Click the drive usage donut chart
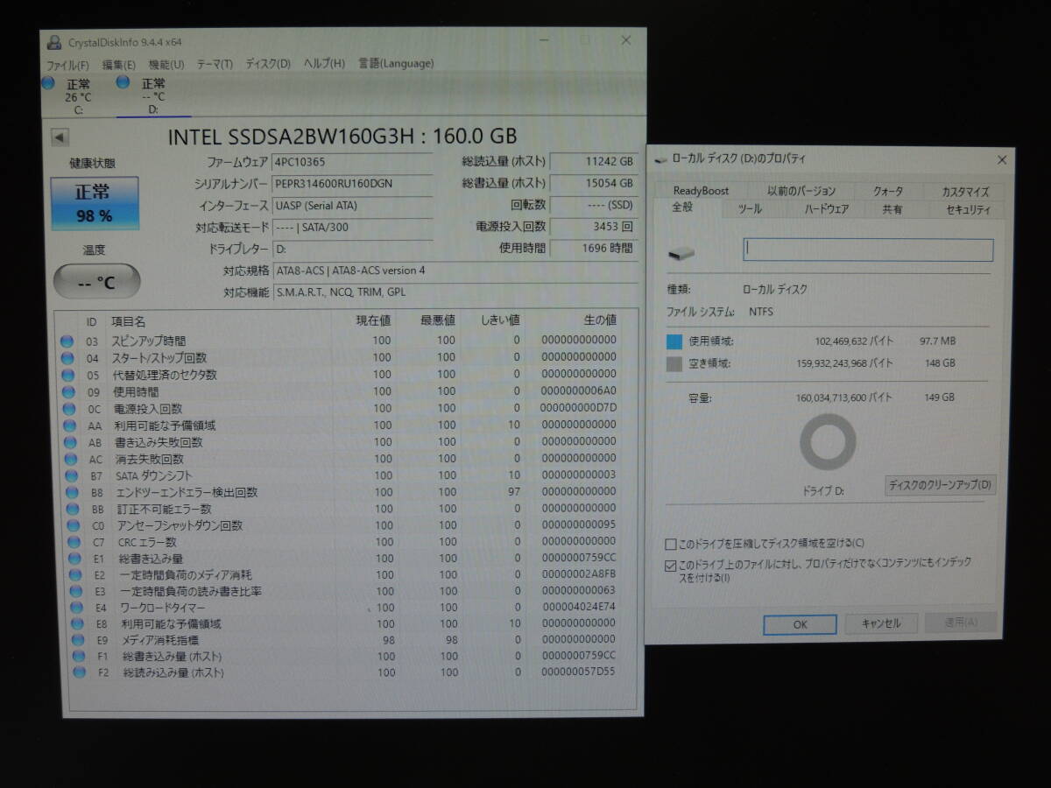Viewport: 1051px width, 788px height. click(828, 442)
